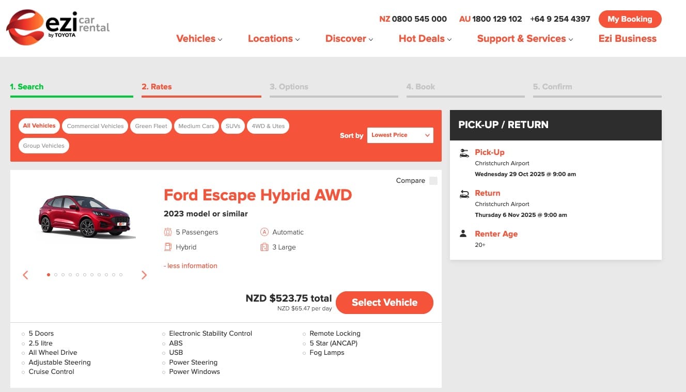Viewport: 686px width, 392px height.
Task: Collapse details via less information link
Action: click(191, 266)
